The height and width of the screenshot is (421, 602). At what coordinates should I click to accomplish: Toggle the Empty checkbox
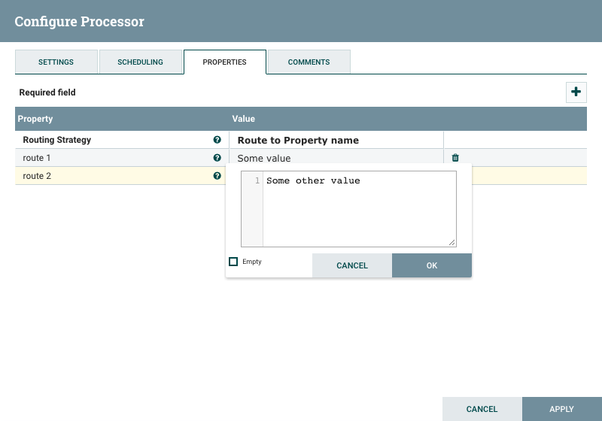click(233, 262)
